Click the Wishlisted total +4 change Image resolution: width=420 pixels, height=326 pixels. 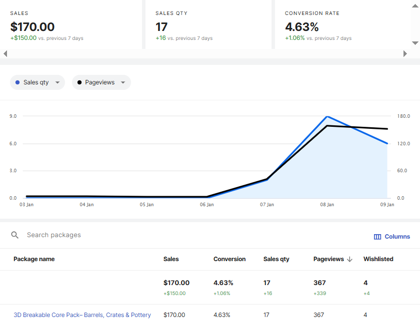[366, 294]
